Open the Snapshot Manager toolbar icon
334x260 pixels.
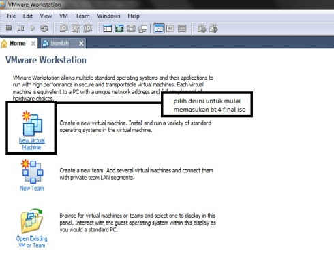tap(88, 29)
